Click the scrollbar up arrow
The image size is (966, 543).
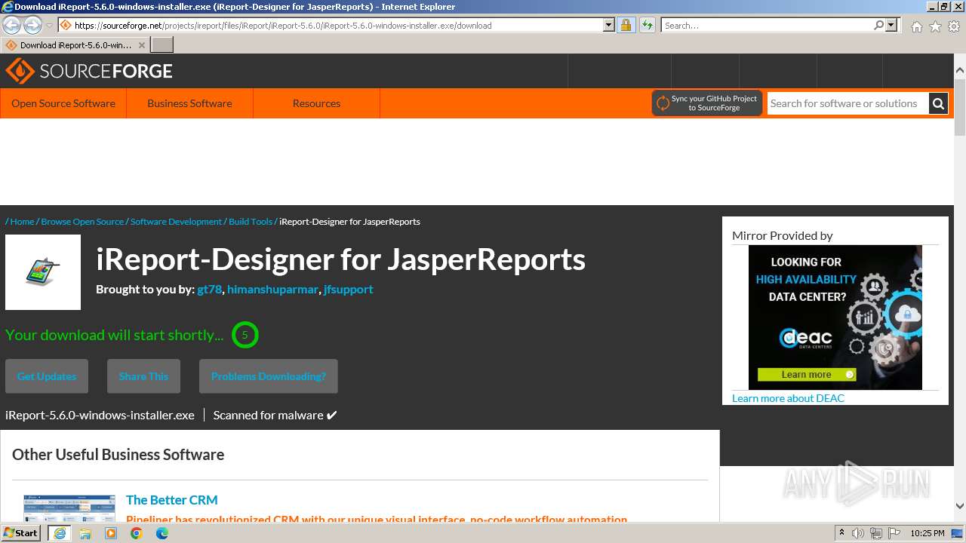(960, 71)
